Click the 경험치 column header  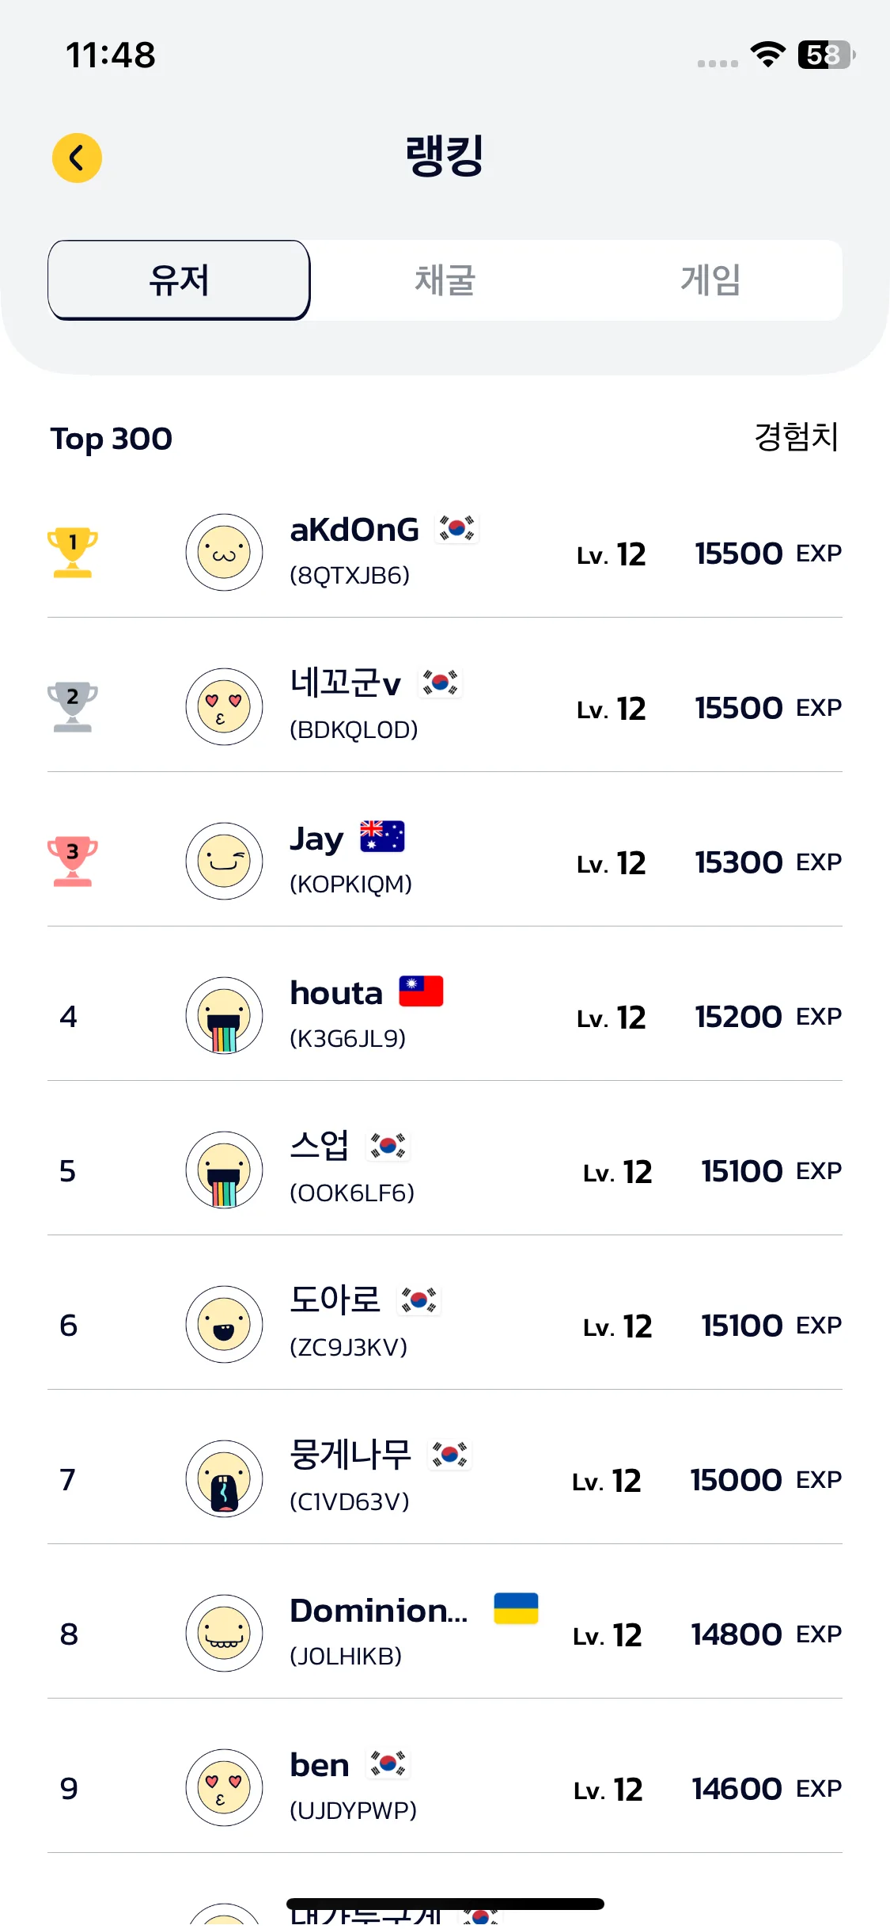point(796,437)
